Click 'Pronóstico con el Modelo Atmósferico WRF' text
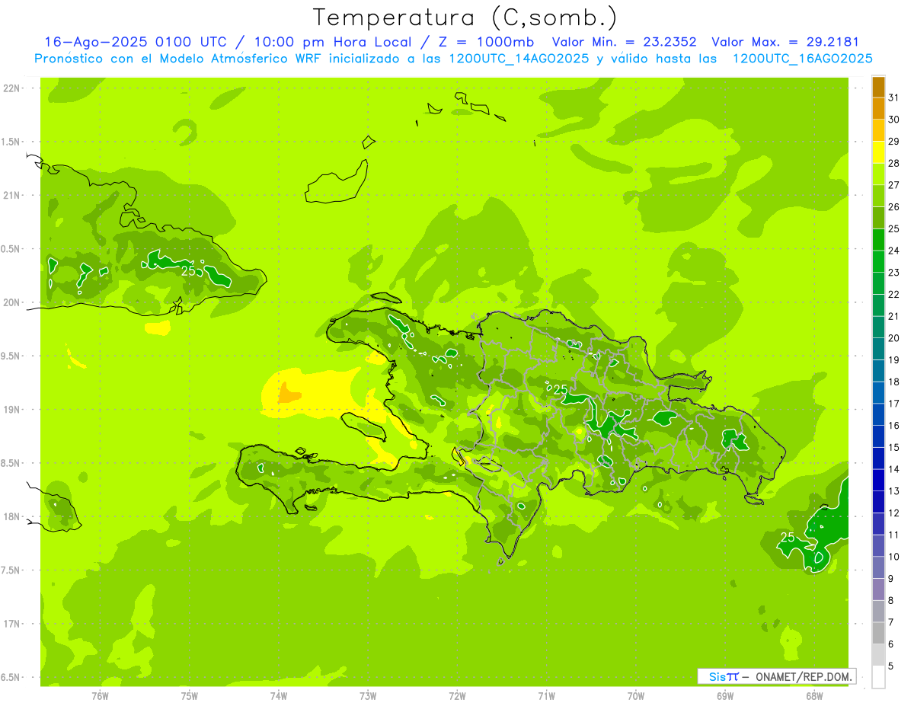This screenshot has width=914, height=706. tap(177, 59)
